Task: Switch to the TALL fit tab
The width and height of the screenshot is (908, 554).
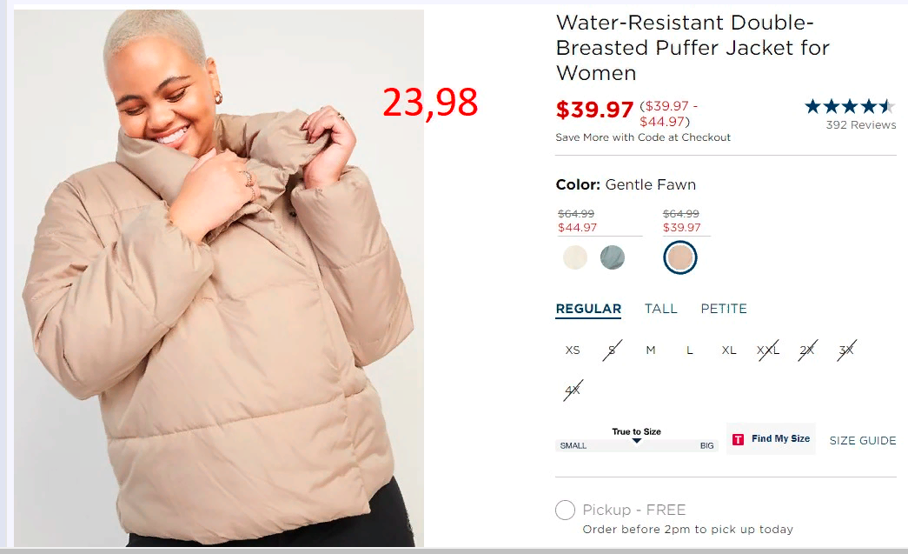Action: point(660,309)
